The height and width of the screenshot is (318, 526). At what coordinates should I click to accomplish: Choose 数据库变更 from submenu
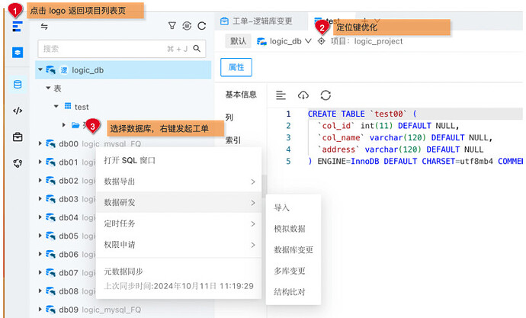click(293, 250)
